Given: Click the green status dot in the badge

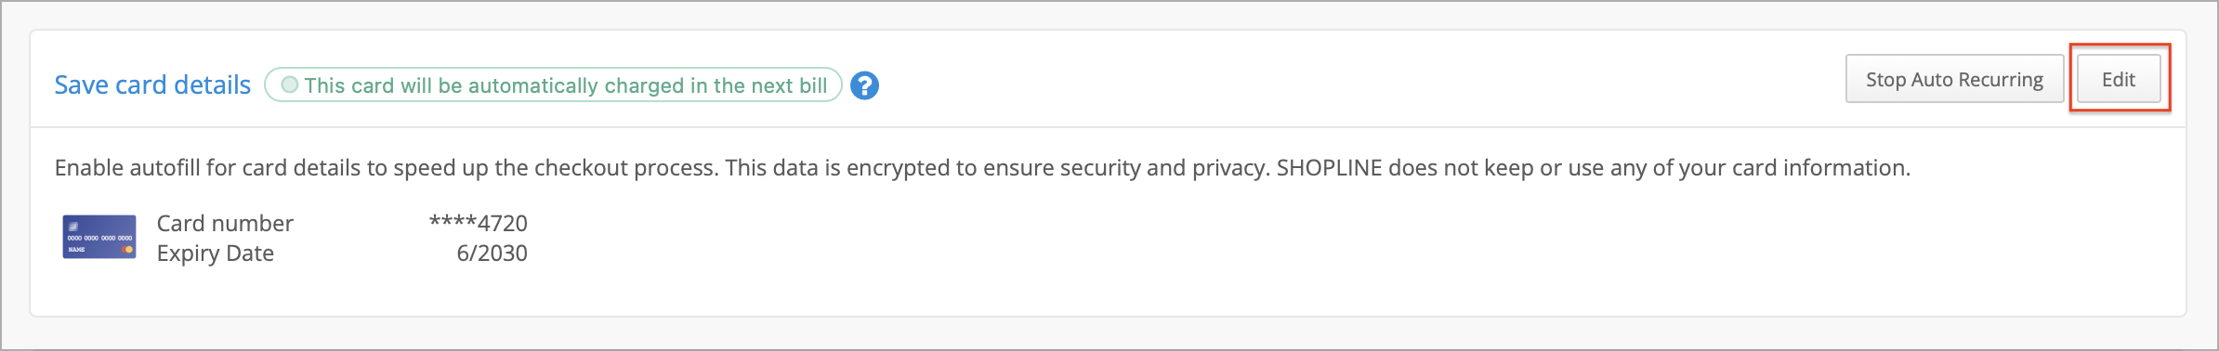Looking at the screenshot, I should coord(290,84).
